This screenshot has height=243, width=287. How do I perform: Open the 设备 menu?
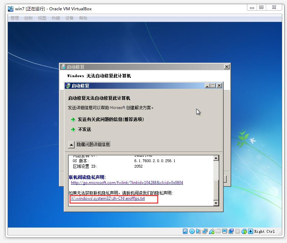point(70,18)
